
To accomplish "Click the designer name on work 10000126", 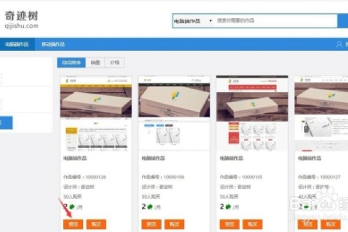I will (88, 187).
